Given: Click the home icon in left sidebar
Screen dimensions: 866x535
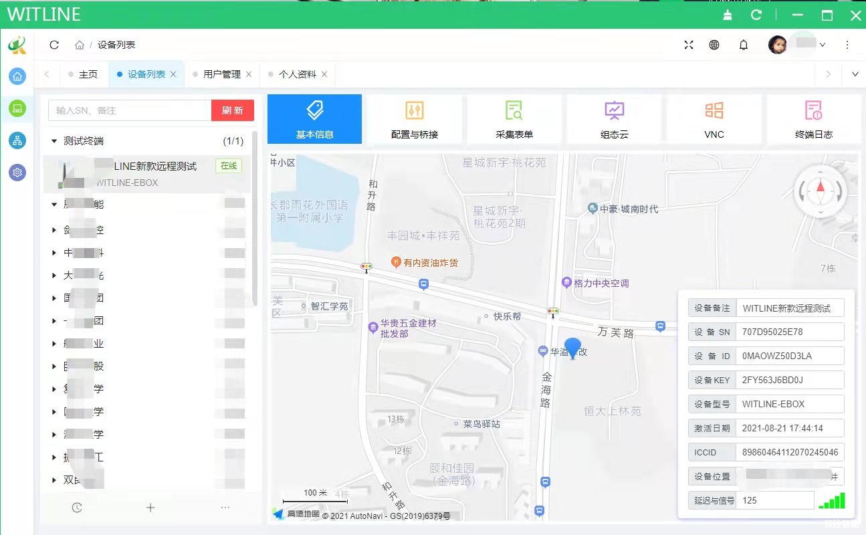Looking at the screenshot, I should [x=17, y=76].
